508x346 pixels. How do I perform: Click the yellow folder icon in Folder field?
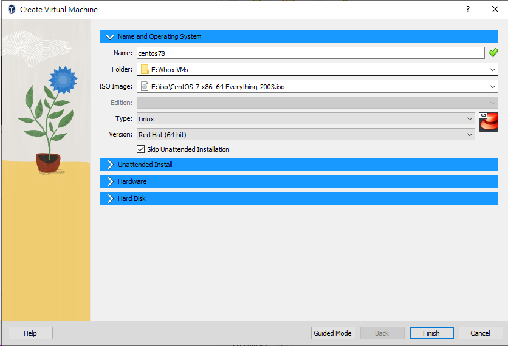coord(145,70)
